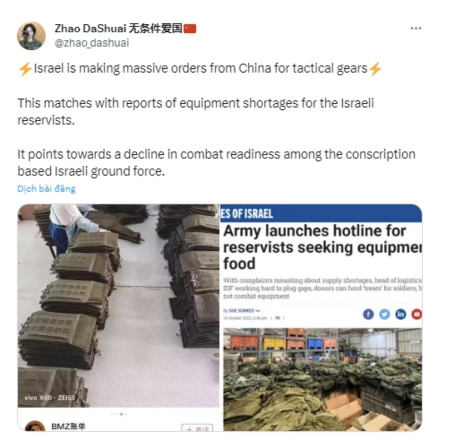Click the follow button beside BMZ

197,428
